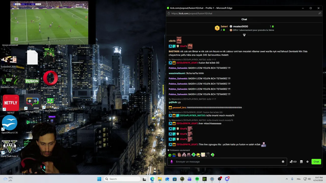Click username gdjfkdk in chat
The width and height of the screenshot is (326, 183).
coord(173,102)
